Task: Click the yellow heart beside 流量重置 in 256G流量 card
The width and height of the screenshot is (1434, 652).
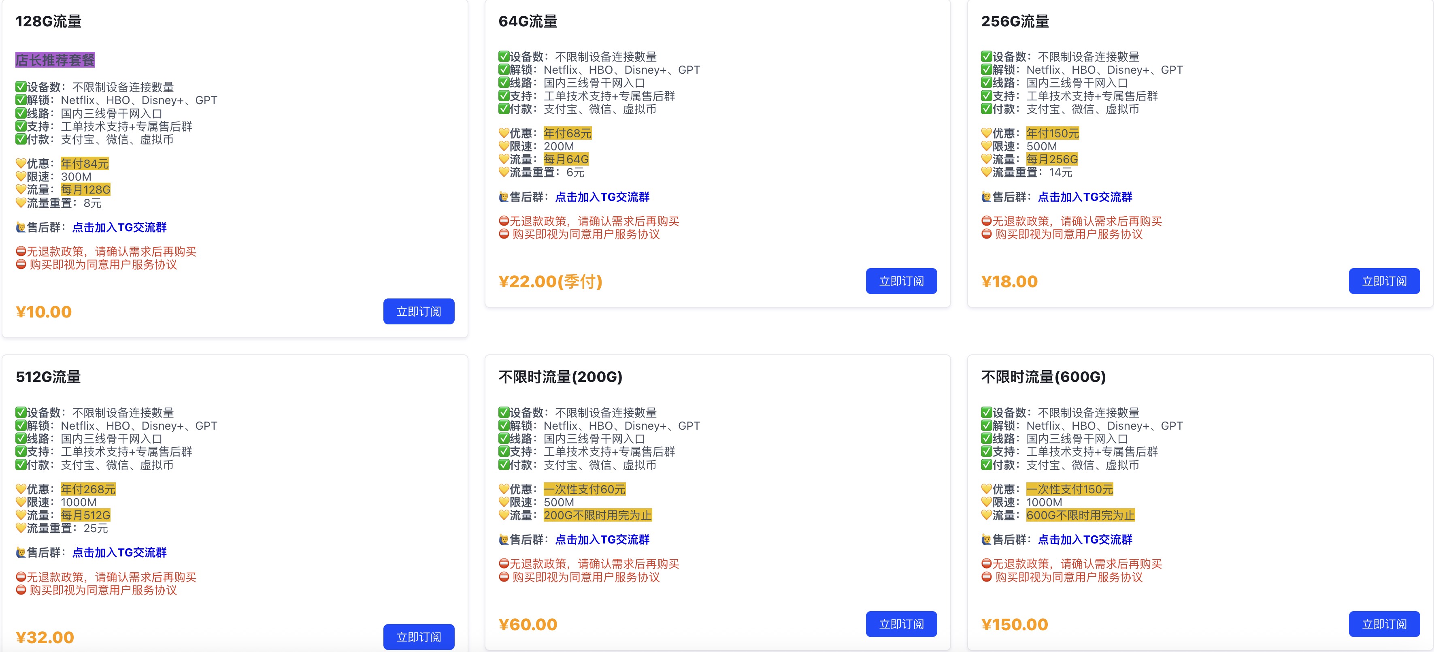Action: click(986, 173)
